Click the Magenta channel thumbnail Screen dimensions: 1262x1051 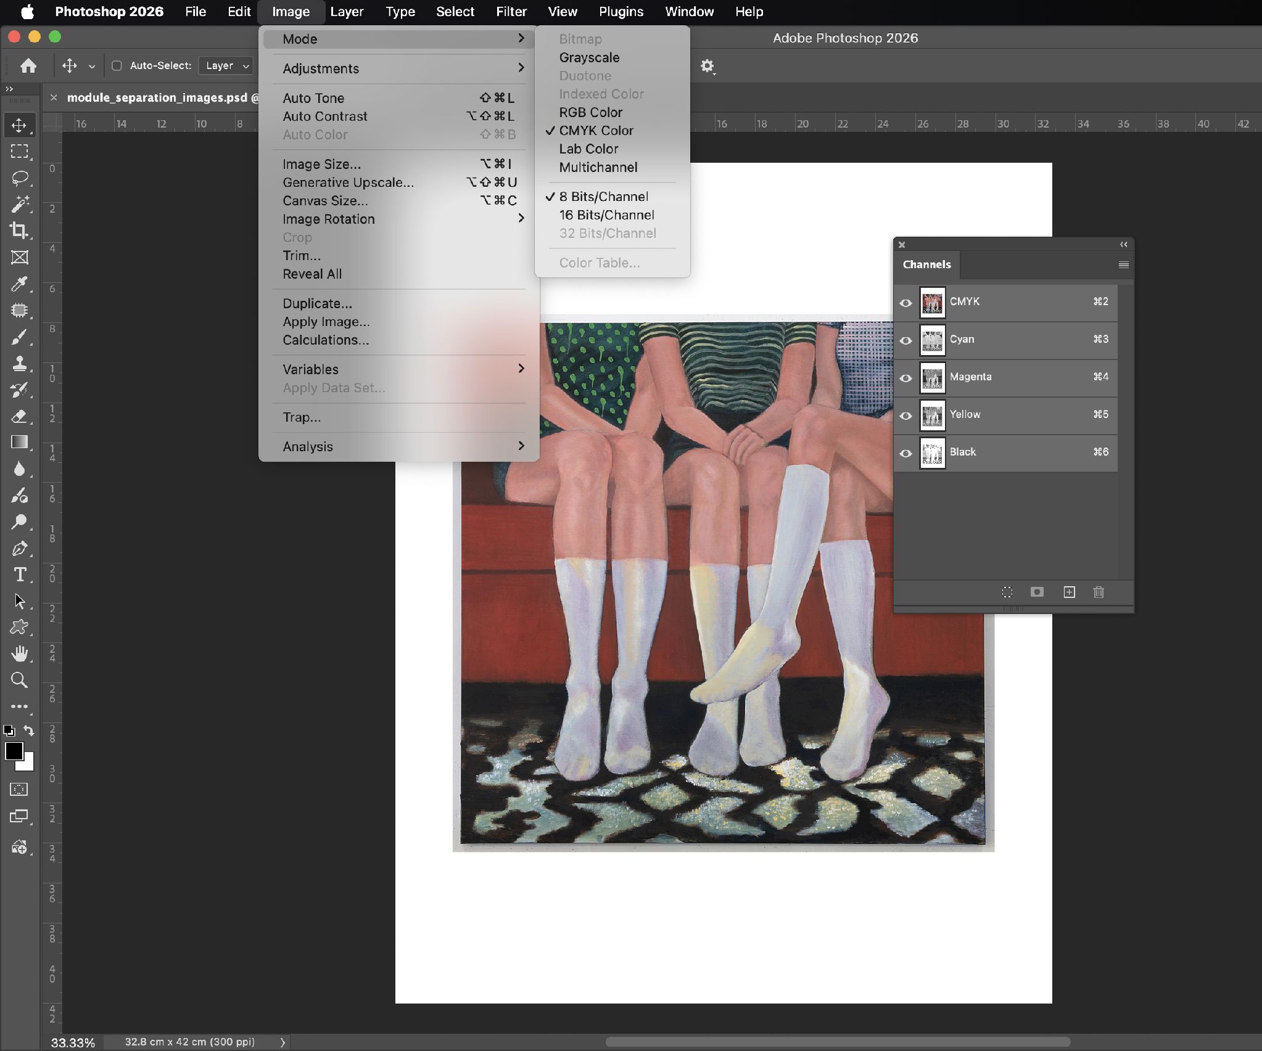tap(932, 378)
